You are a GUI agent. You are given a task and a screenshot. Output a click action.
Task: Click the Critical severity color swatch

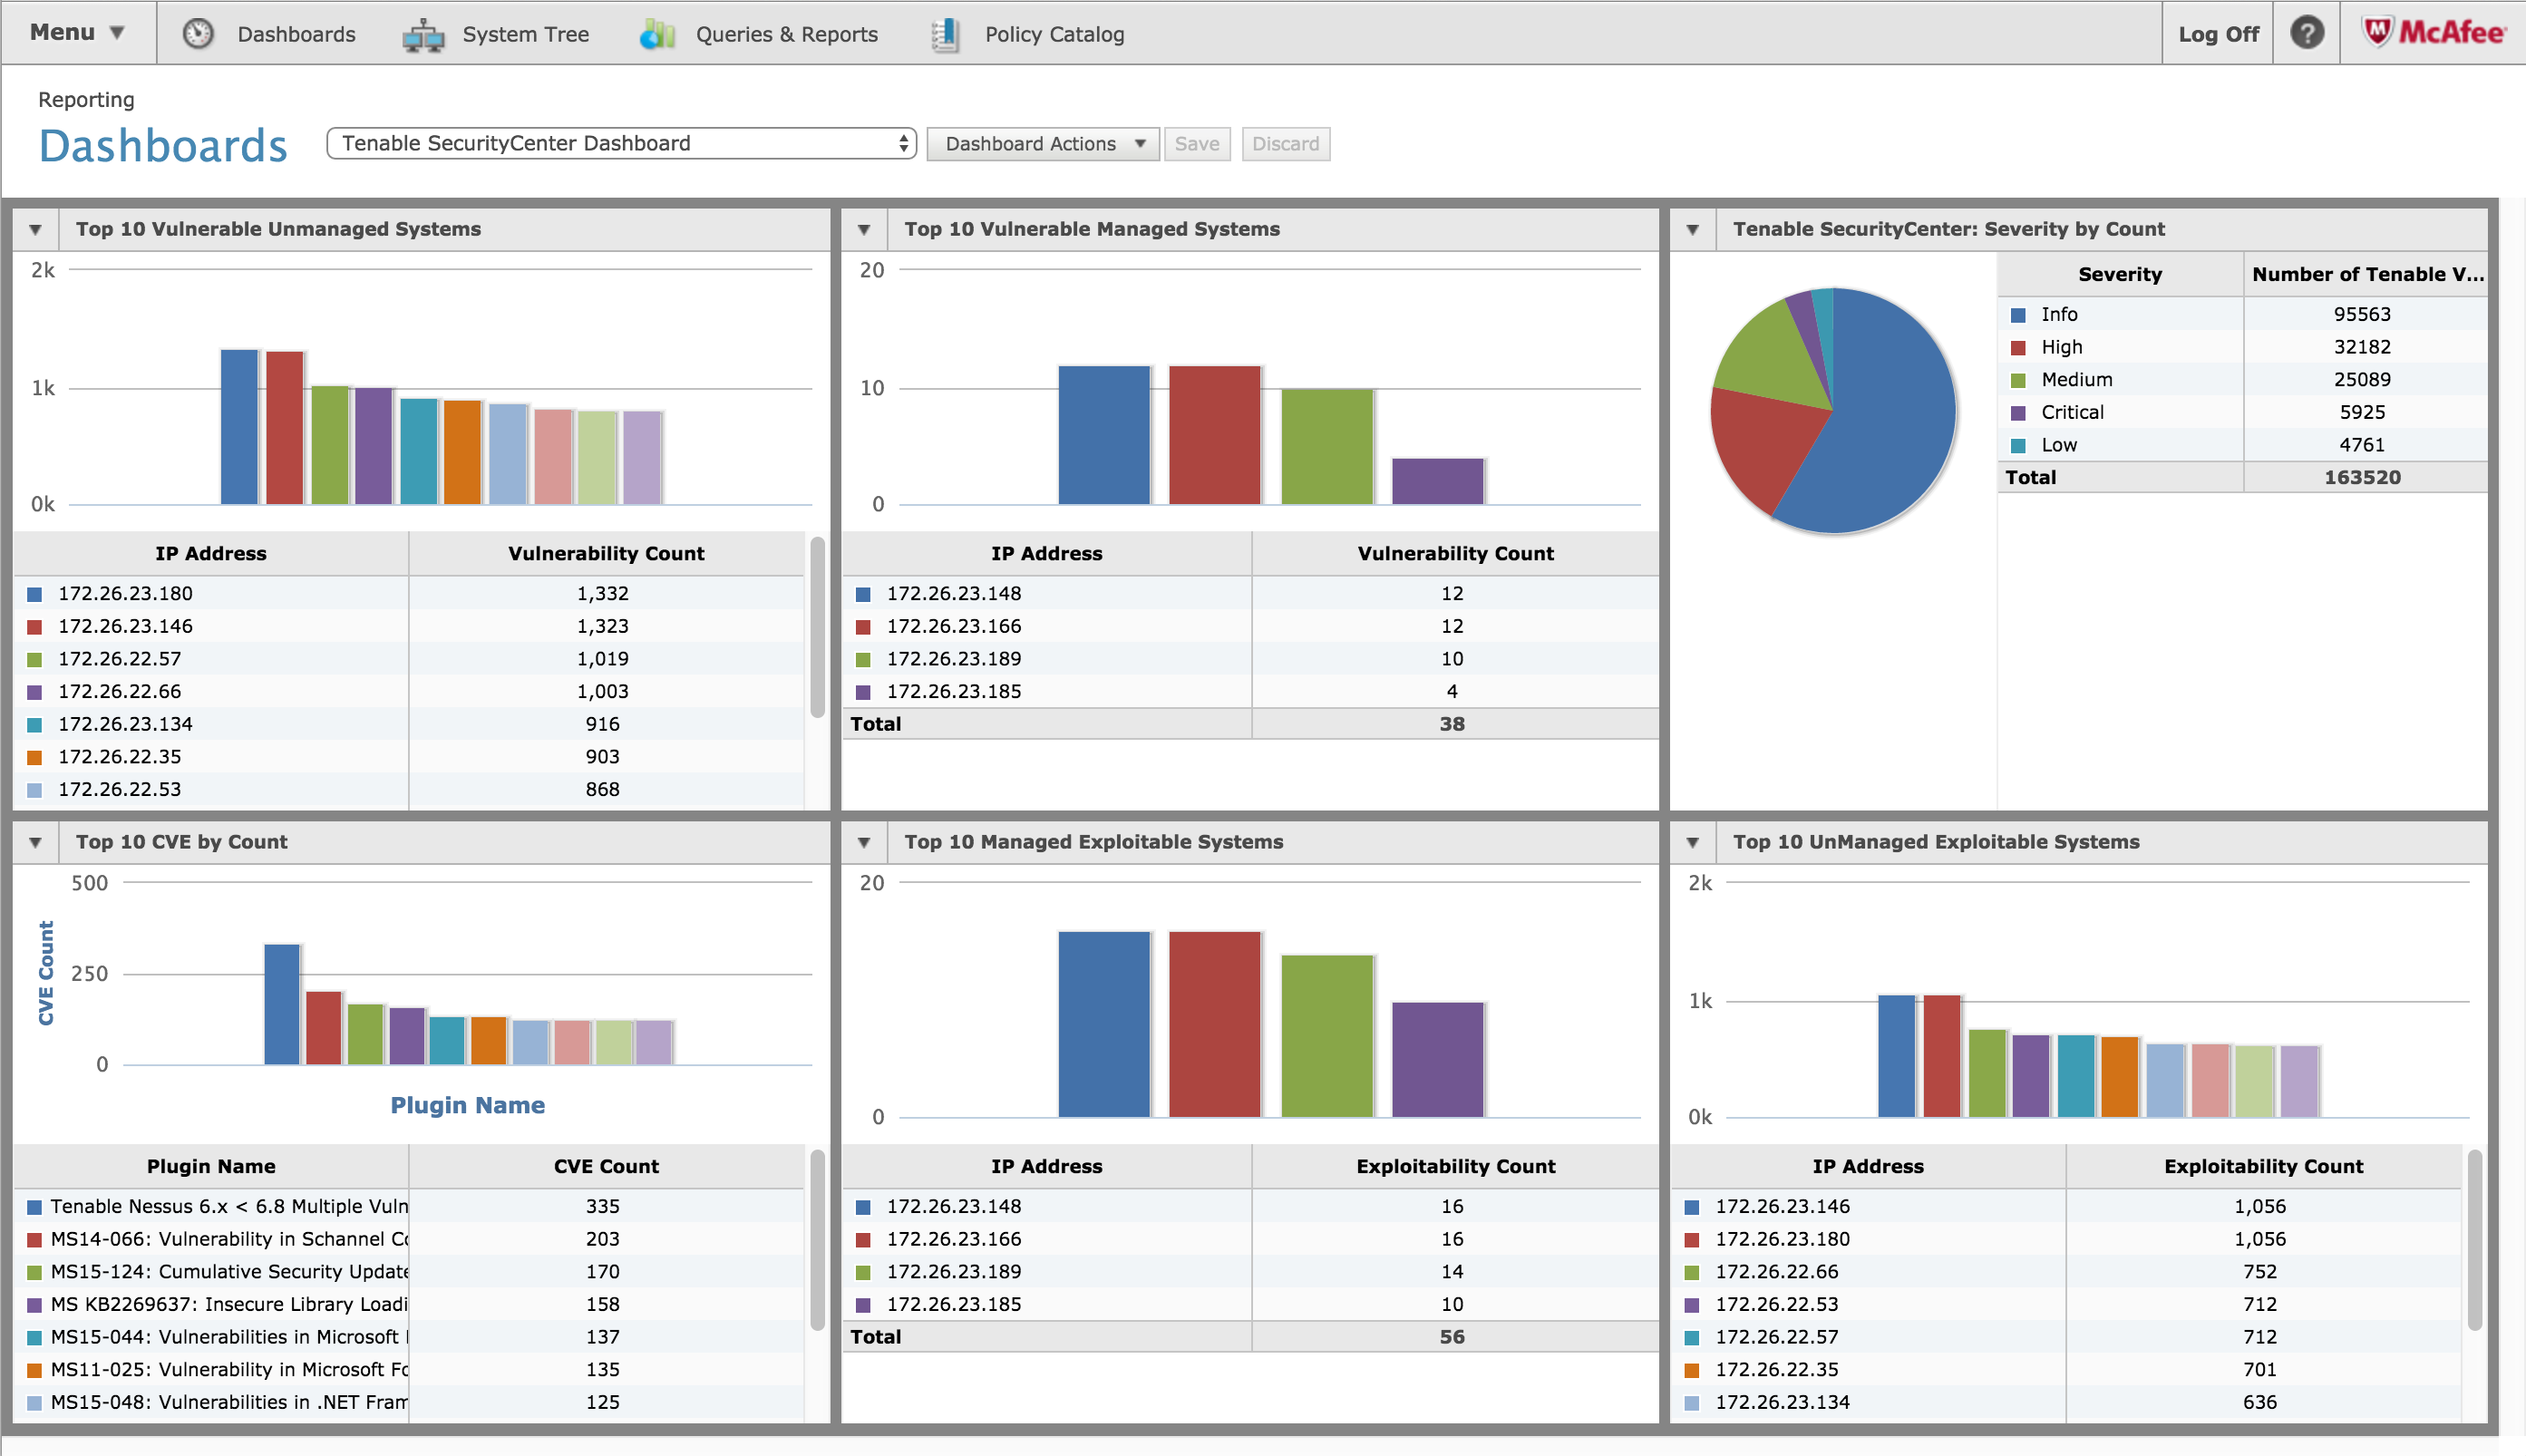[x=2018, y=413]
